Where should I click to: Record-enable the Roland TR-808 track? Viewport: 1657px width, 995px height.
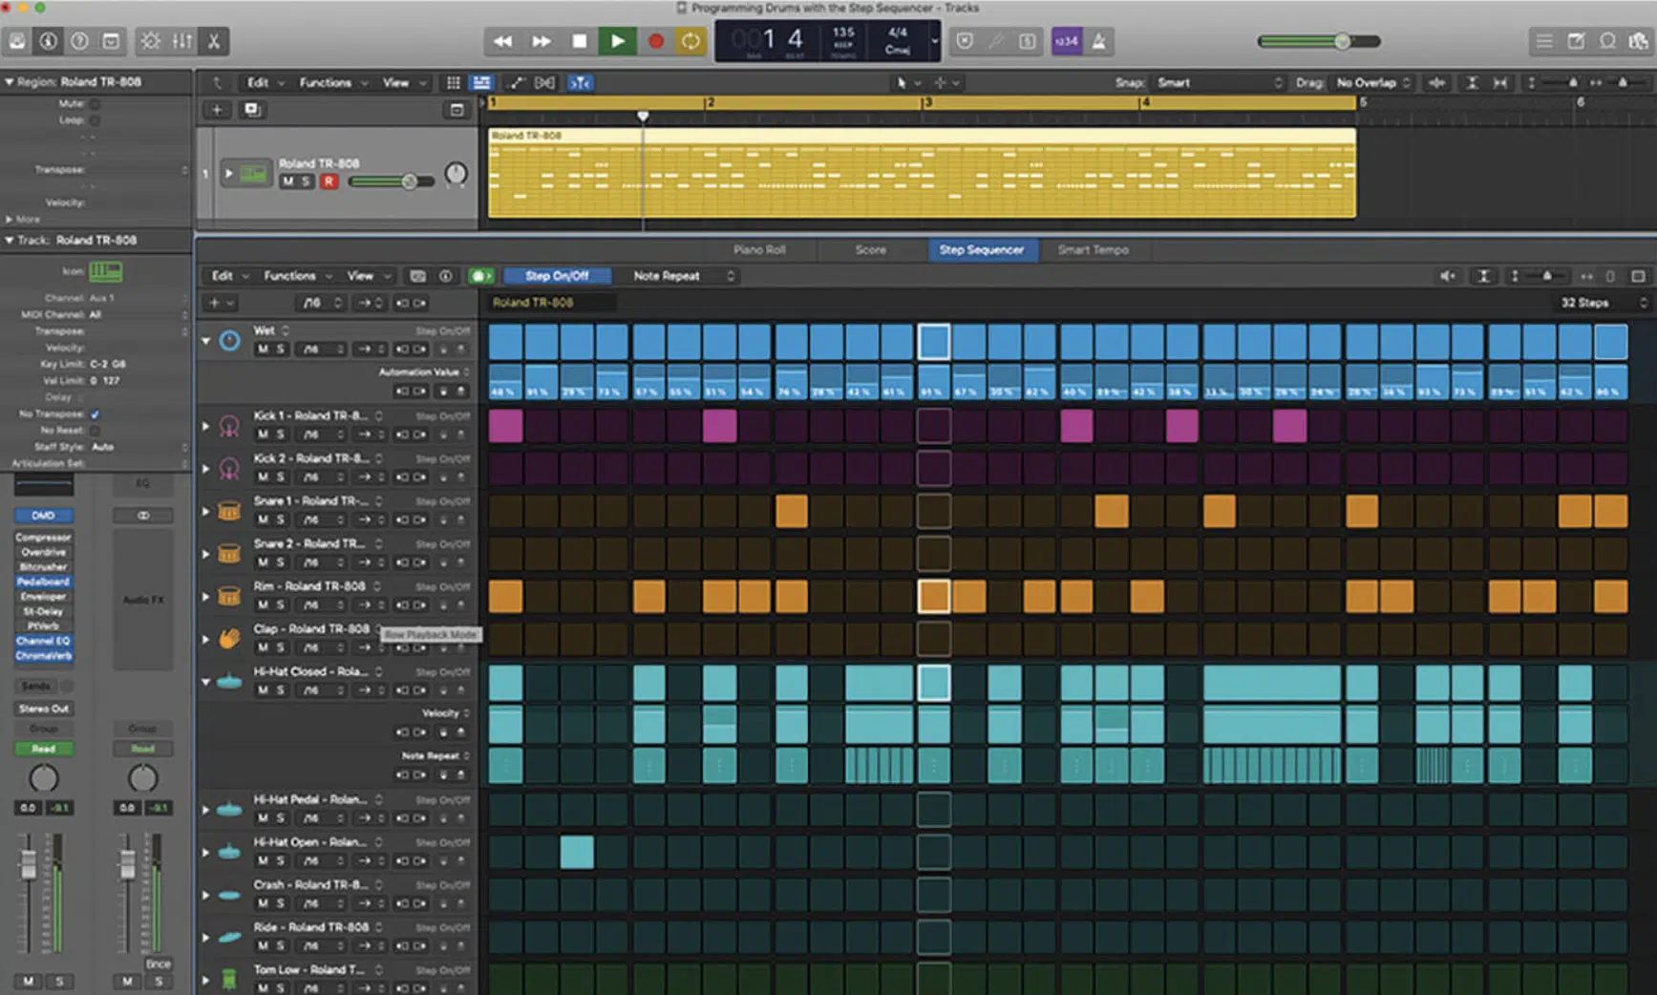click(x=329, y=181)
